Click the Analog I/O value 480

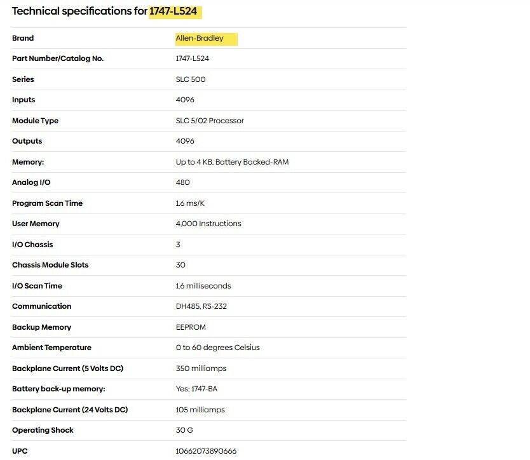click(183, 182)
